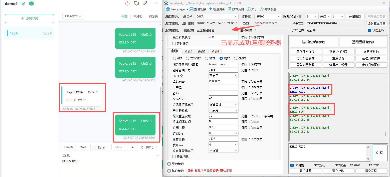Screen dimensions: 390x177
Task: Expand the 321B topic history chevron
Action: (x=157, y=155)
